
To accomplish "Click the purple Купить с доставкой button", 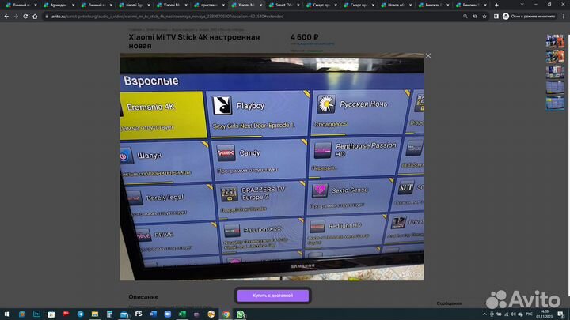I will point(272,295).
